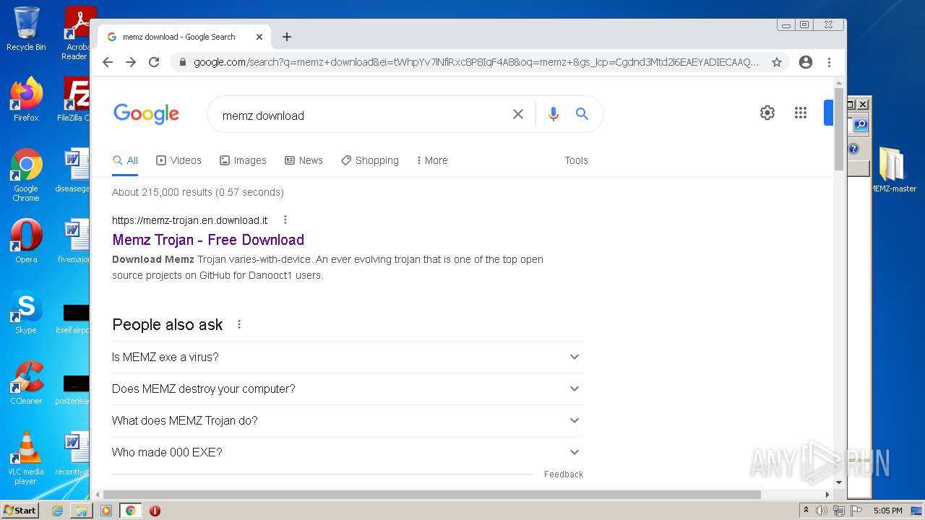Send Feedback on People also ask
The image size is (925, 520).
[564, 474]
